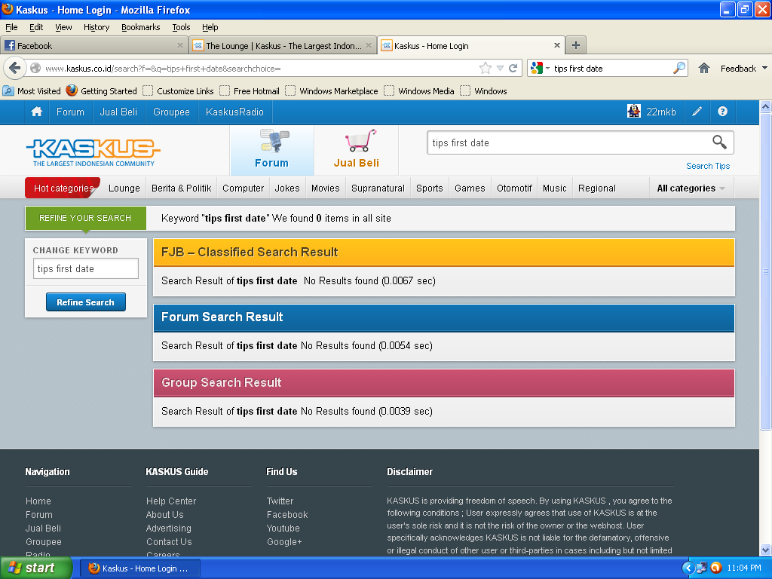The image size is (772, 579).
Task: Open the File menu
Action: (11, 27)
